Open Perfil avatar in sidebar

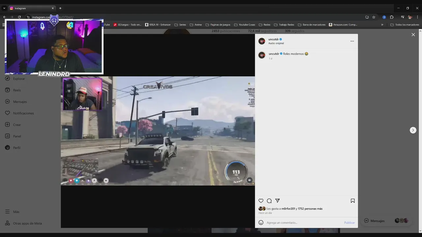7,148
